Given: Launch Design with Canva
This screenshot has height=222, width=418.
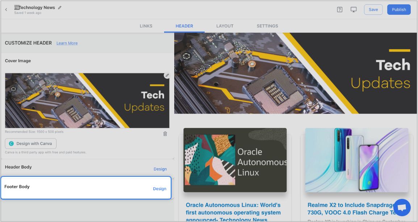Looking at the screenshot, I should [31, 144].
